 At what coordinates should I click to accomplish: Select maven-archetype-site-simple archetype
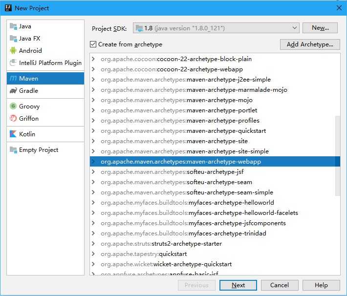click(215, 151)
